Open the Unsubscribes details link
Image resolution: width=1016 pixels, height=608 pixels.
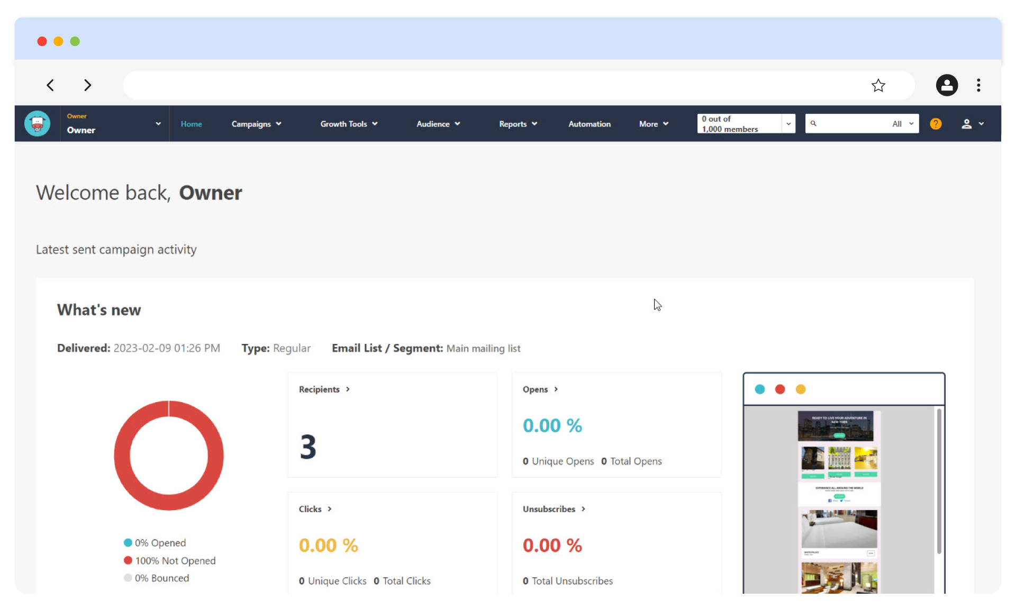coord(554,509)
